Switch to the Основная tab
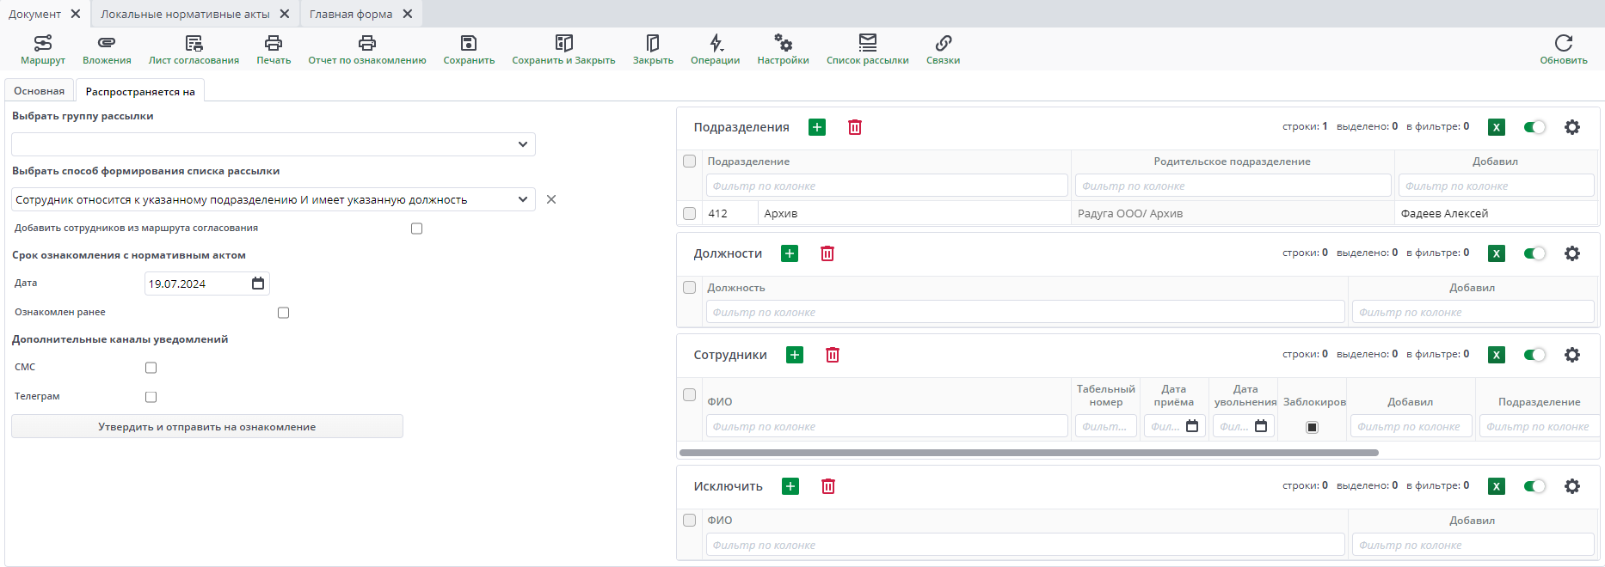Viewport: 1605px width, 567px height. (40, 91)
